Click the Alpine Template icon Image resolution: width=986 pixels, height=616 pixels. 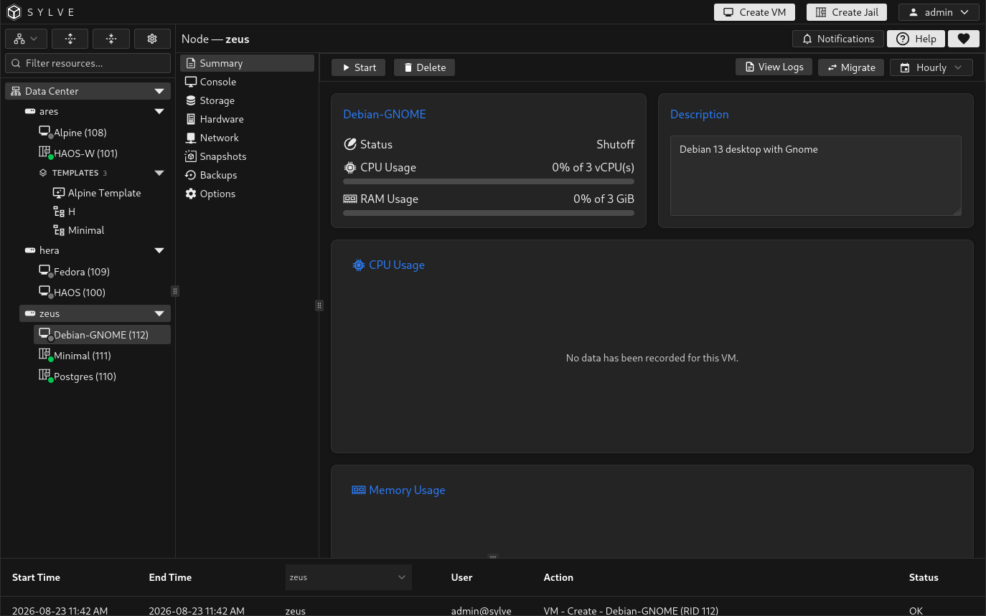[59, 193]
